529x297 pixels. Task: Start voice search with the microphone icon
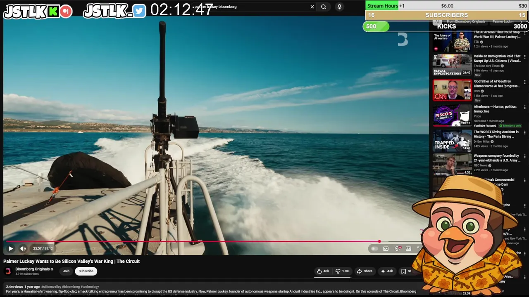coord(339,7)
